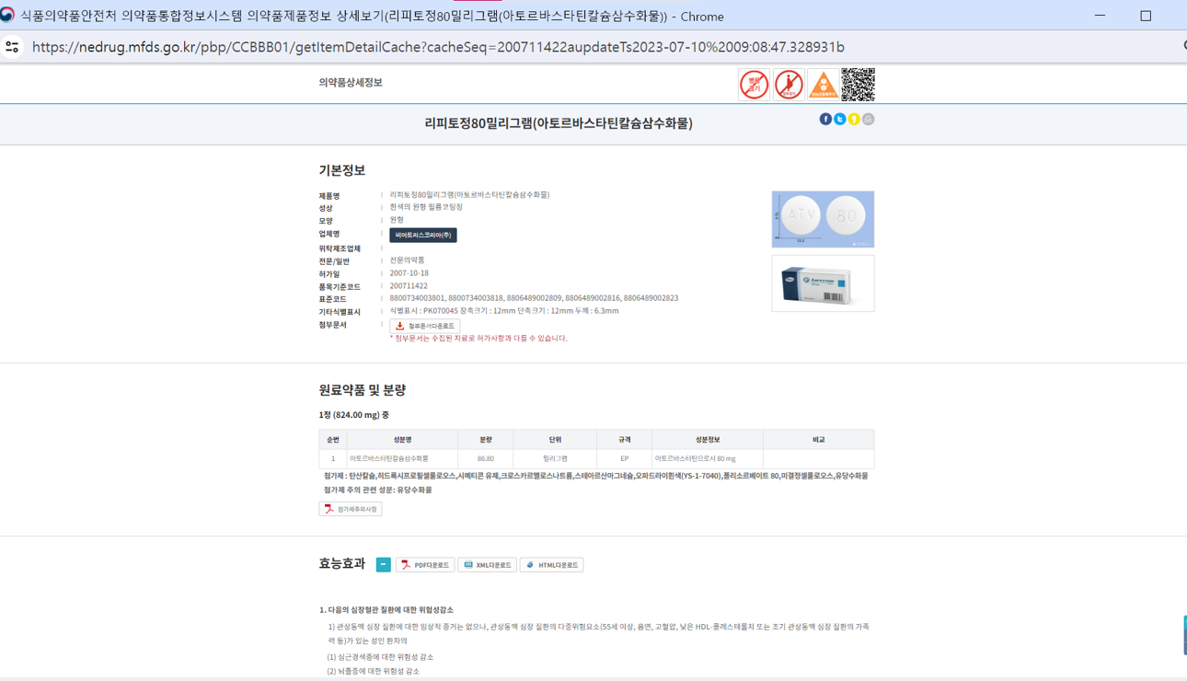Click the 업체명 field label

[329, 235]
